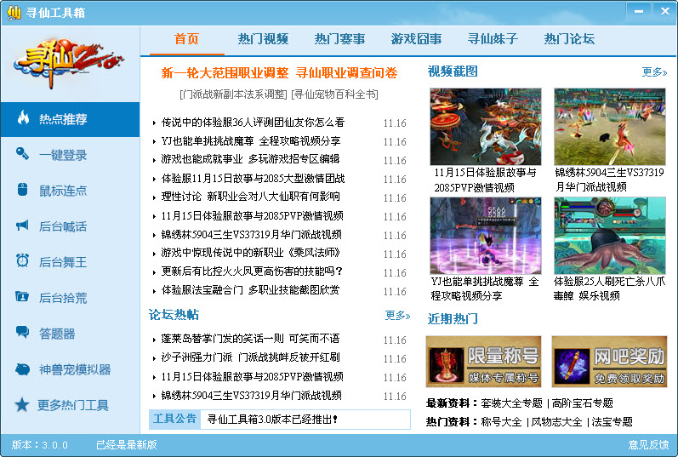Screen dimensions: 678x457
Task: Open video thumbnail 锦绣林5904三生VS37319月华门派战视频
Action: pyautogui.click(x=610, y=127)
